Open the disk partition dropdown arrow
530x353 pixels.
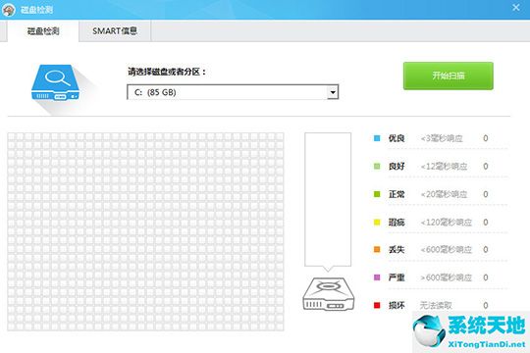[x=333, y=92]
